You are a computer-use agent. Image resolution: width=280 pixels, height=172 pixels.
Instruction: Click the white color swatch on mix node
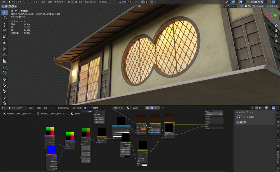coord(144,165)
